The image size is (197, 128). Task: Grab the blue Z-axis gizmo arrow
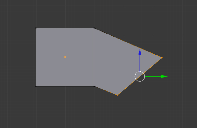click(x=140, y=52)
